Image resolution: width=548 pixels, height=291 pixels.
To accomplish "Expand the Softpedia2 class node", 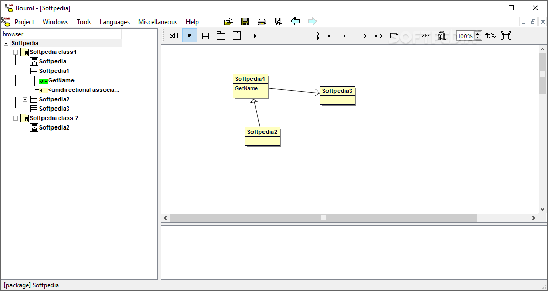I will [25, 99].
